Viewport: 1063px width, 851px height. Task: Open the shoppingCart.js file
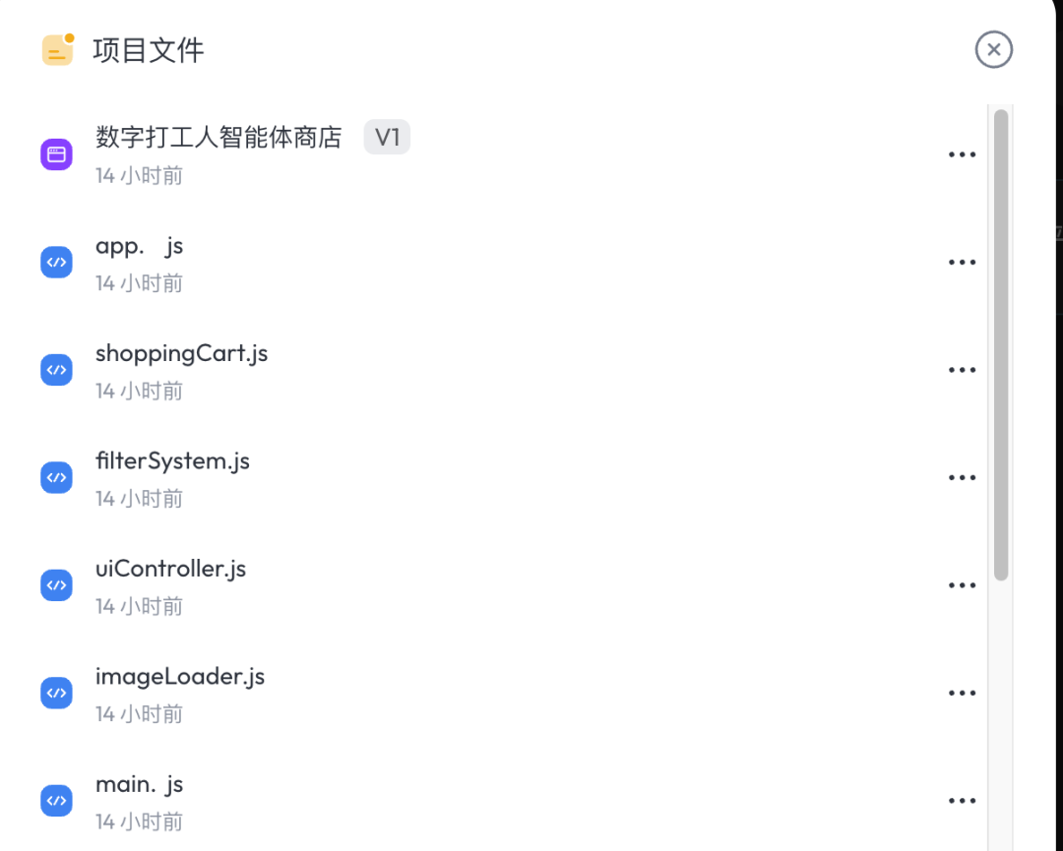182,353
